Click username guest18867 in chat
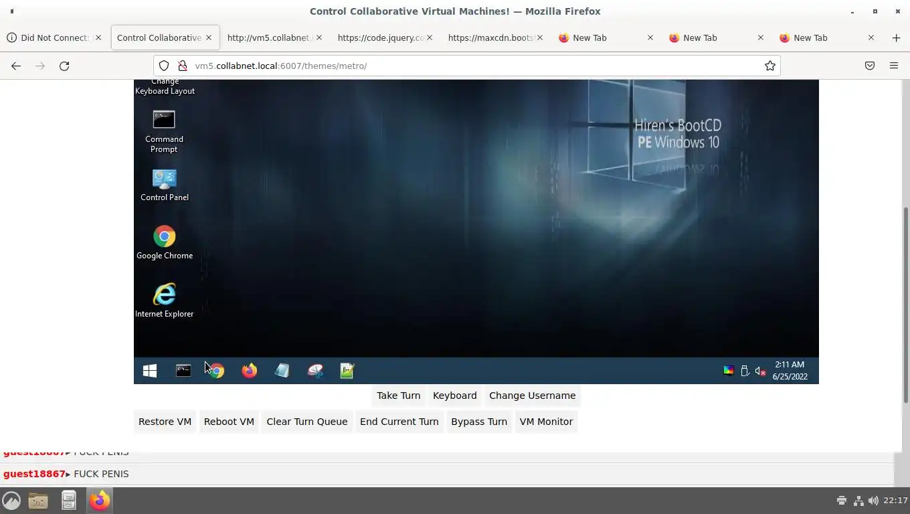Screen dimensions: 910x514 coord(34,474)
